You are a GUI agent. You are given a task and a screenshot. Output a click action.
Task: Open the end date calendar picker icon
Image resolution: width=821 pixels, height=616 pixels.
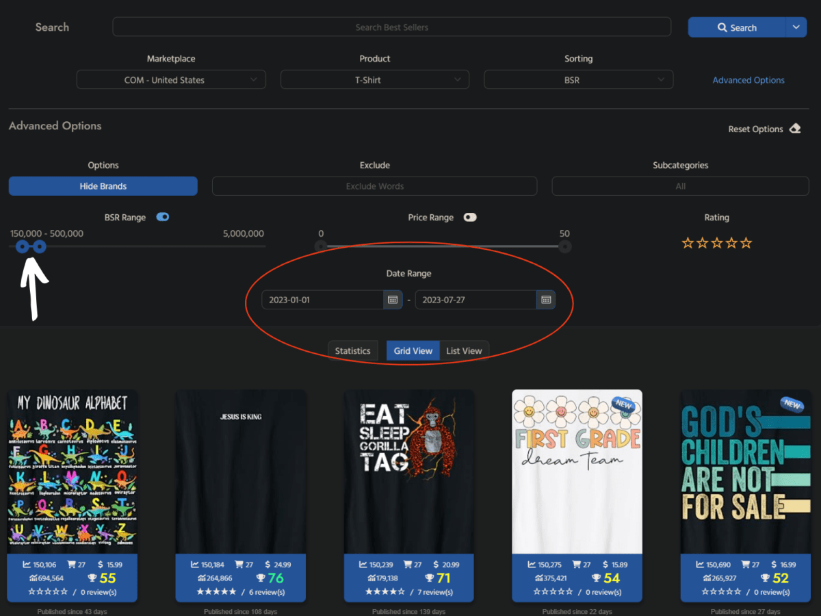(545, 300)
